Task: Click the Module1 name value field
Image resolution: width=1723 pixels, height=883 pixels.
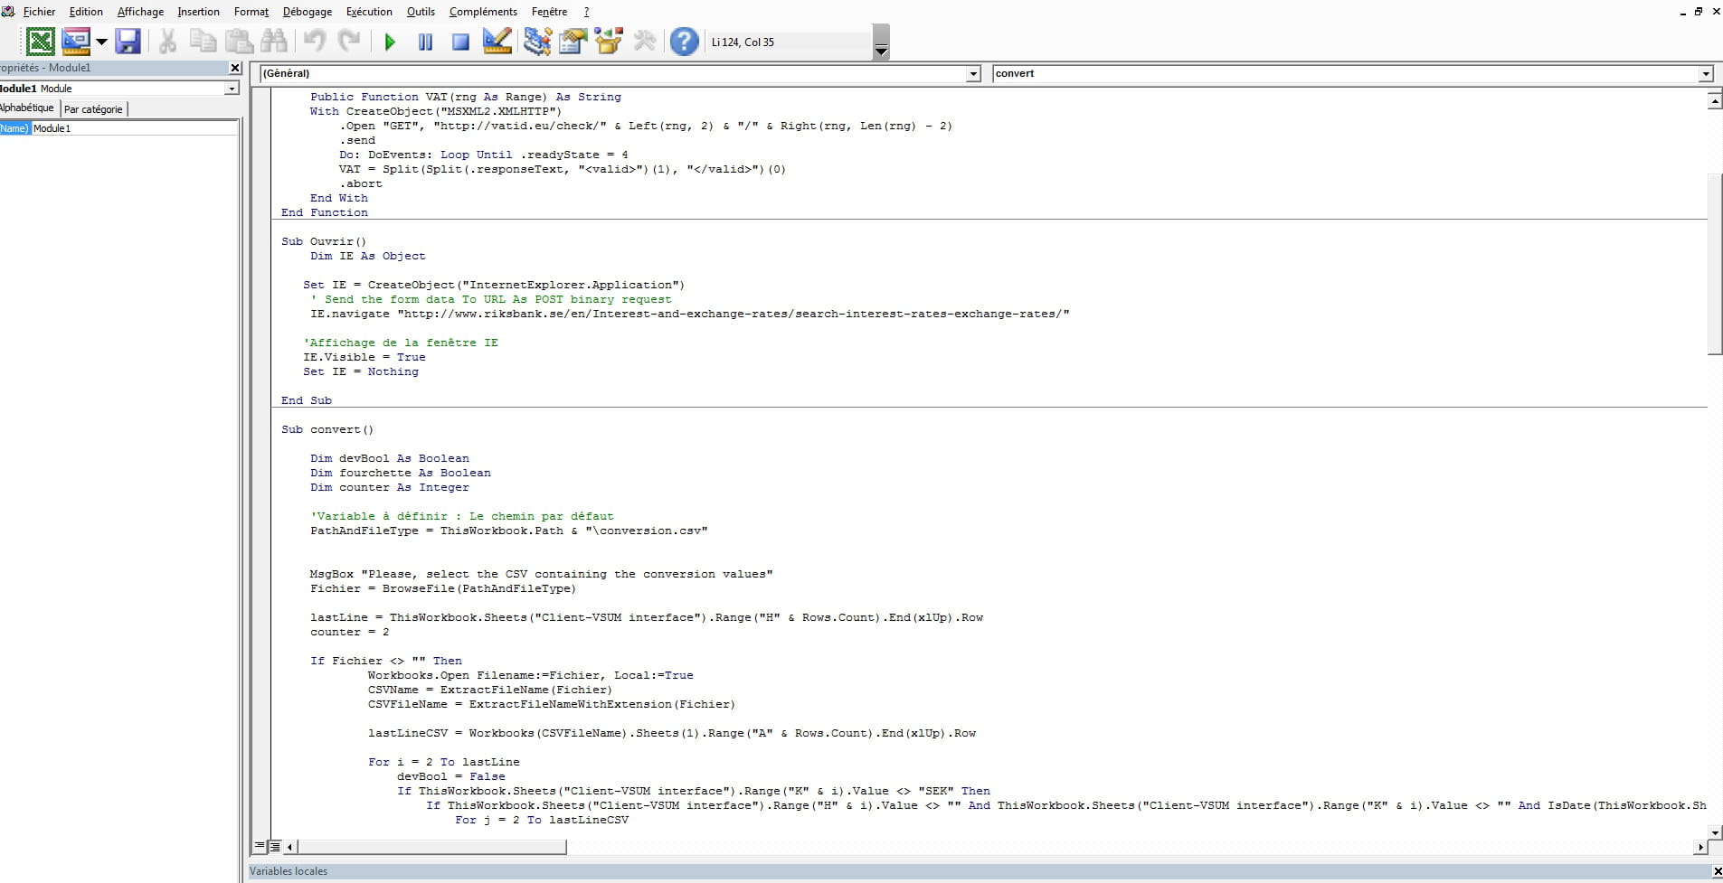Action: (x=135, y=128)
